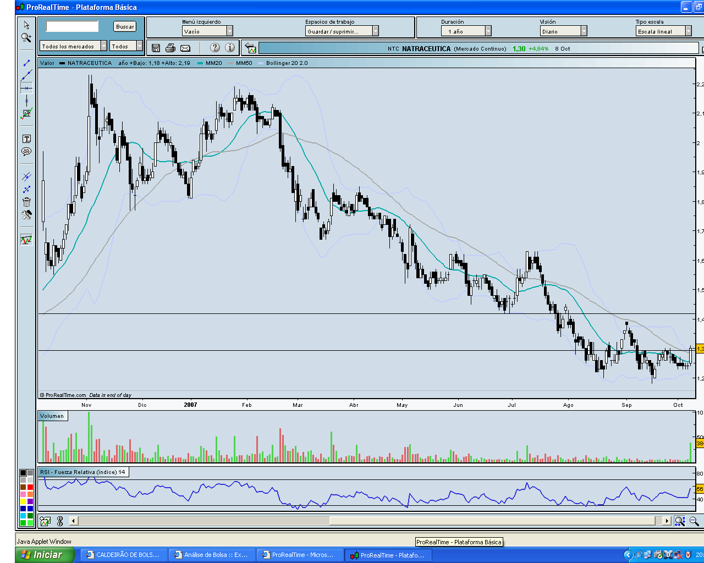Select the line segment drawing tool
Viewport: 704px width, 563px height.
tap(26, 63)
